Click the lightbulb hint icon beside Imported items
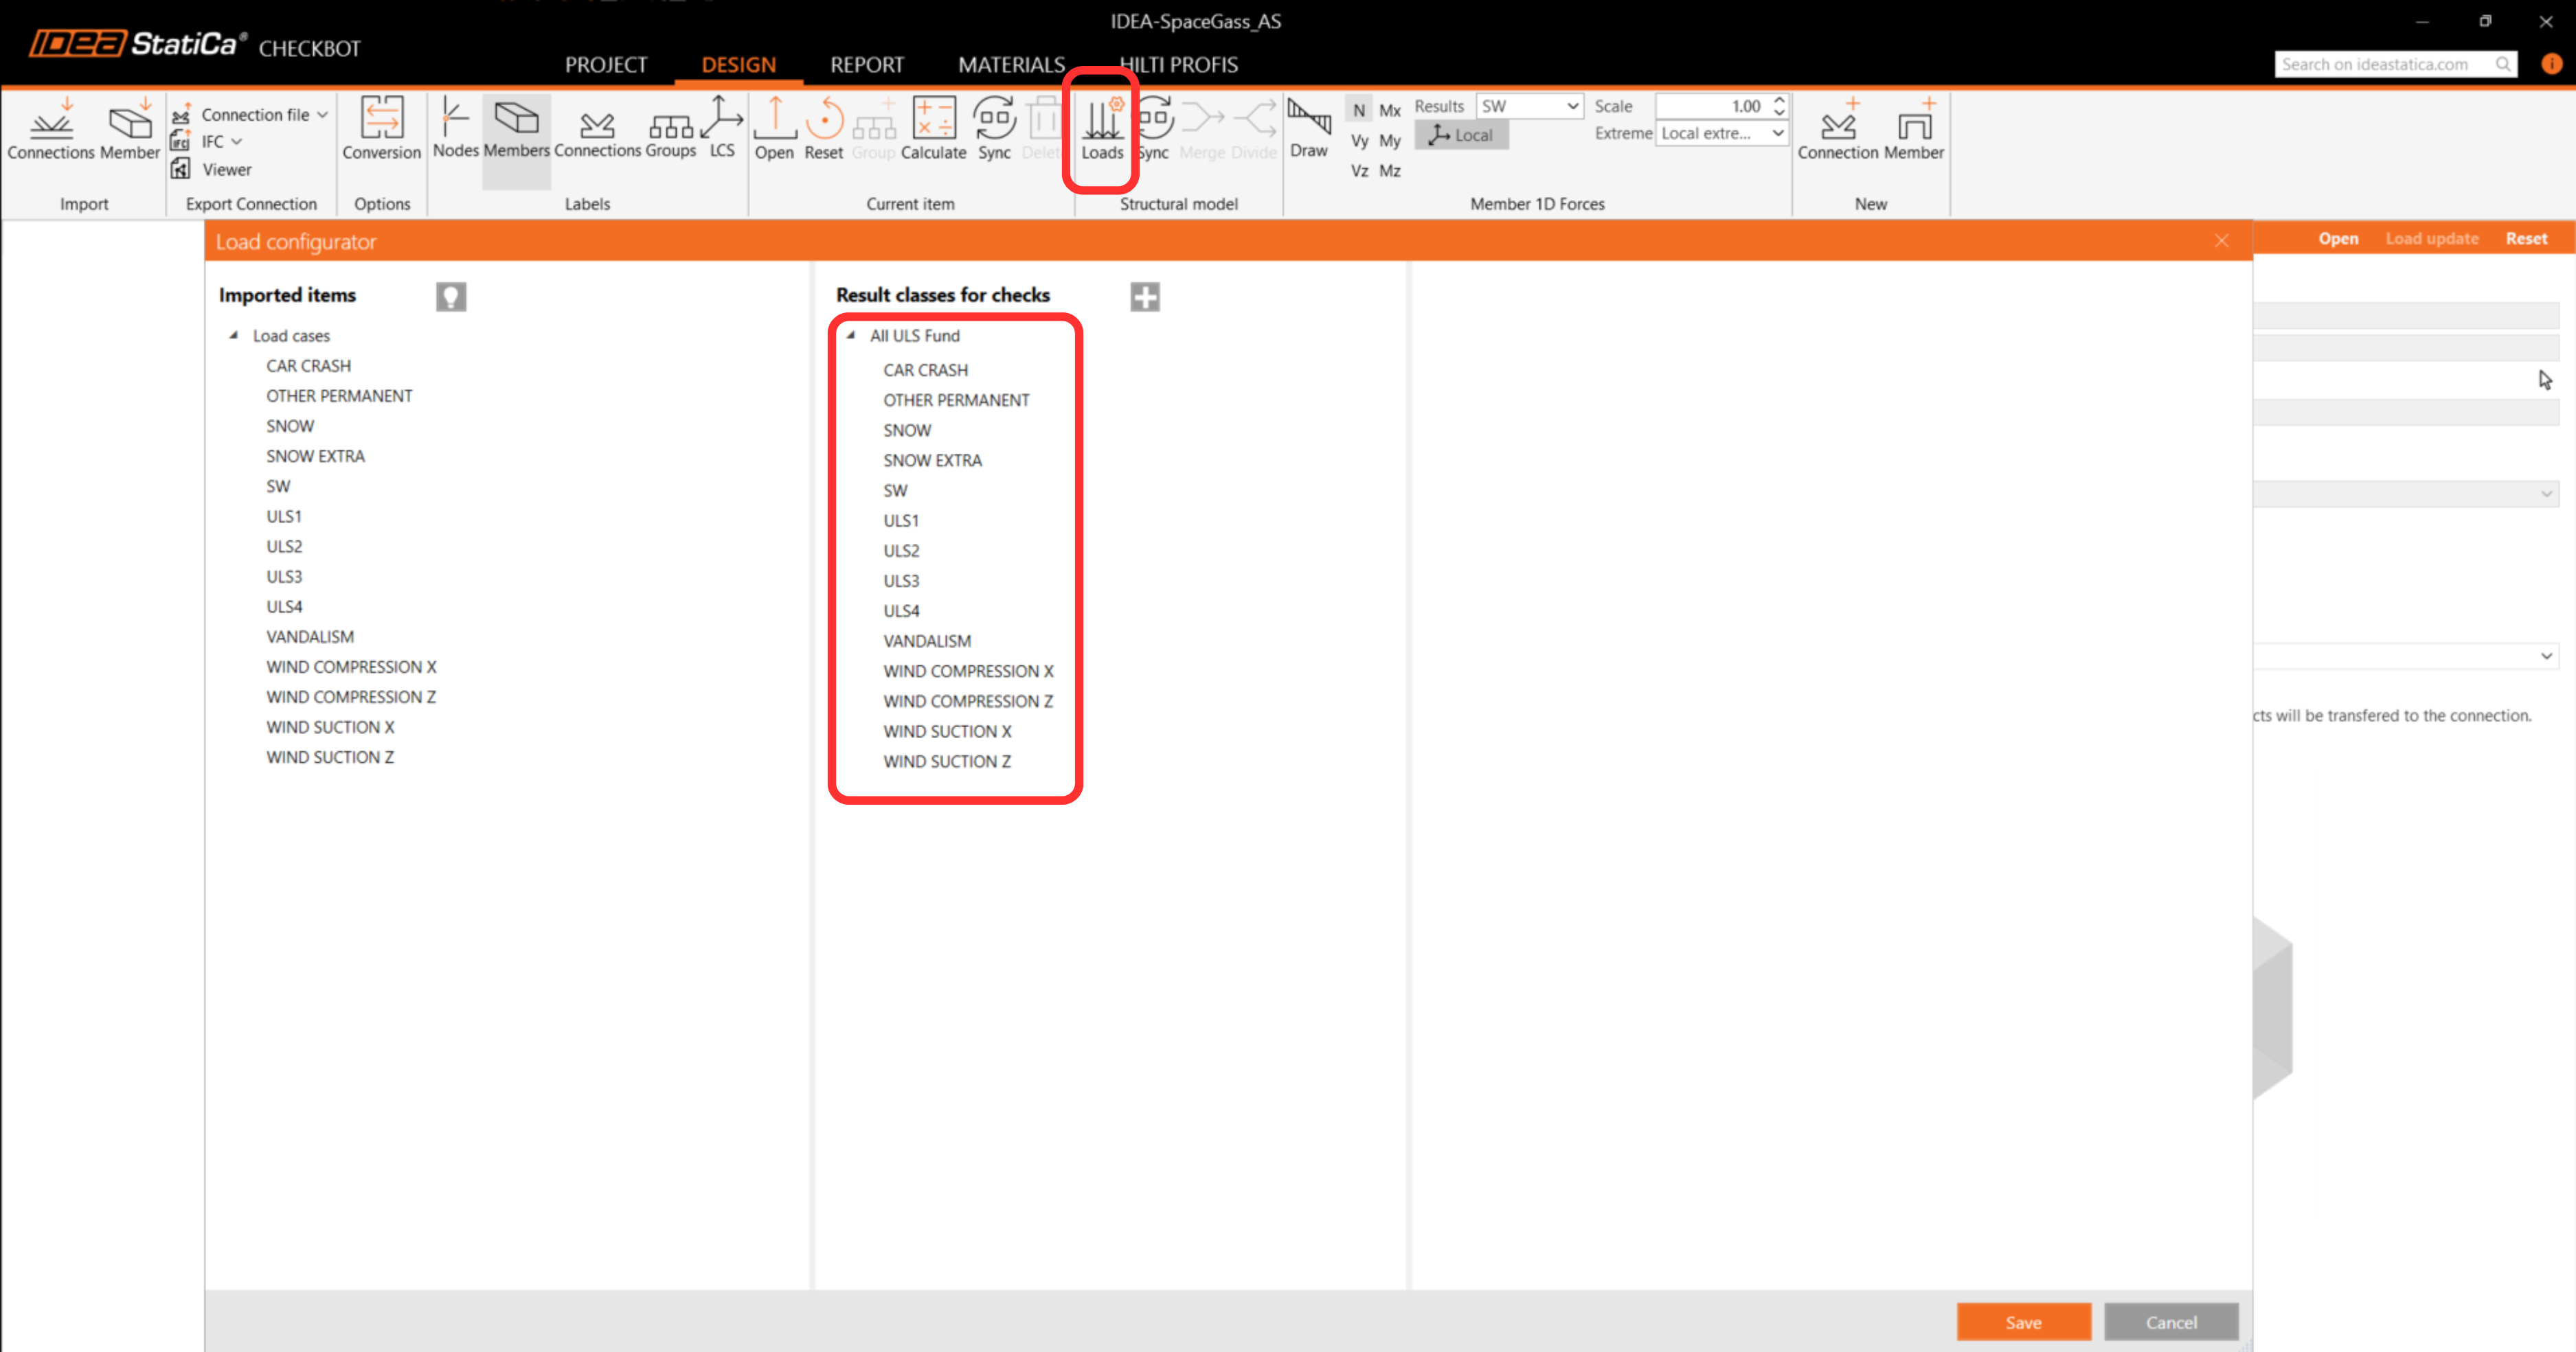 click(451, 297)
